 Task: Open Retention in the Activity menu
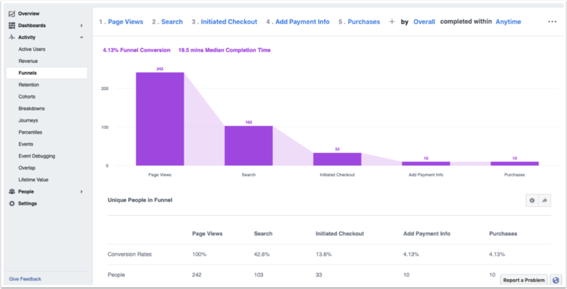29,85
